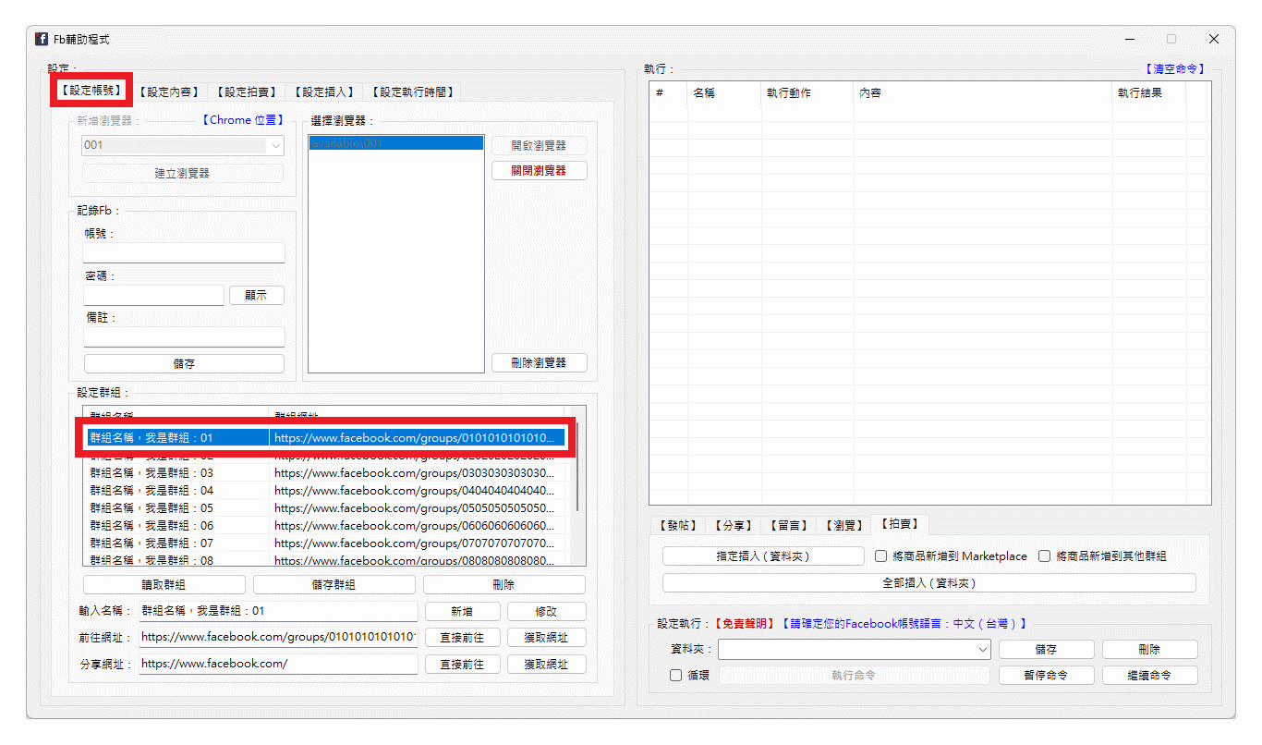Select the 【瀏覽】 action tab
This screenshot has width=1262, height=745.
(843, 525)
